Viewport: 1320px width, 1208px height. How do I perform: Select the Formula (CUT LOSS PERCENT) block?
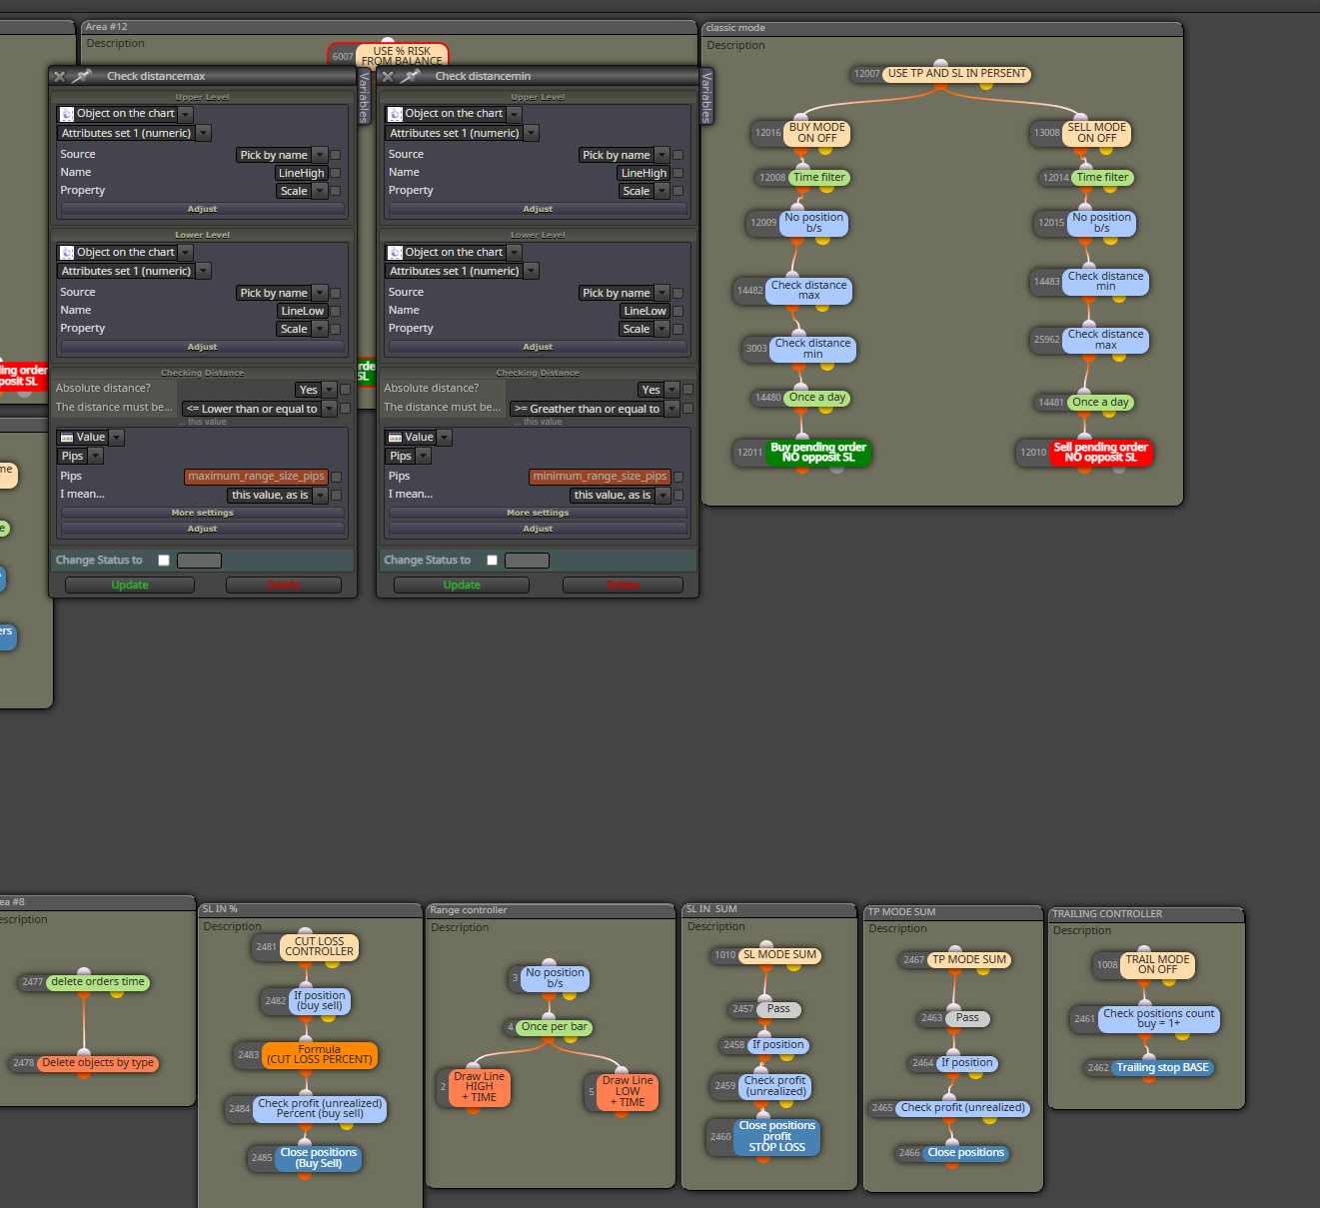coord(320,1055)
